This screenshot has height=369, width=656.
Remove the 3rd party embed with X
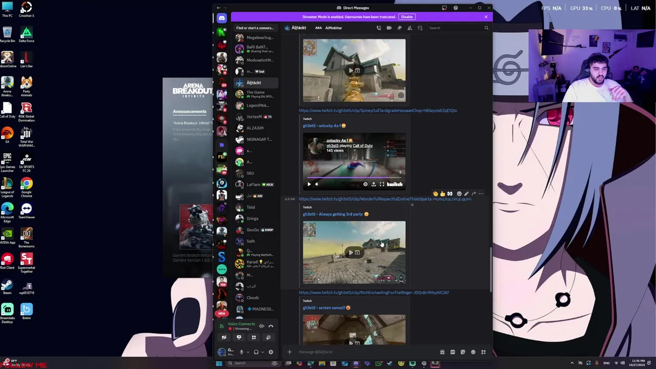click(412, 205)
